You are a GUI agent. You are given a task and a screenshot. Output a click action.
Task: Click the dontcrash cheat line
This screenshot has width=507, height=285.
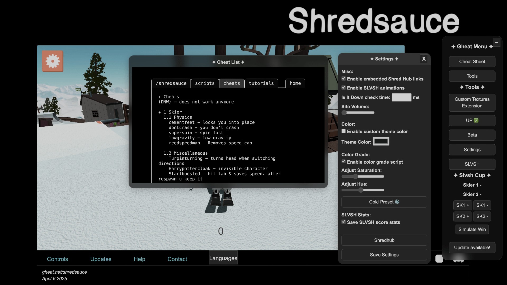[x=204, y=127]
